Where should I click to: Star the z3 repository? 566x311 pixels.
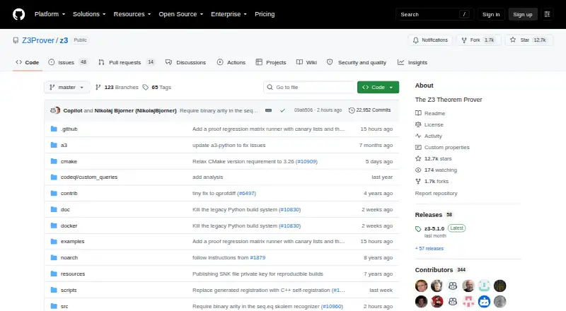click(x=529, y=40)
